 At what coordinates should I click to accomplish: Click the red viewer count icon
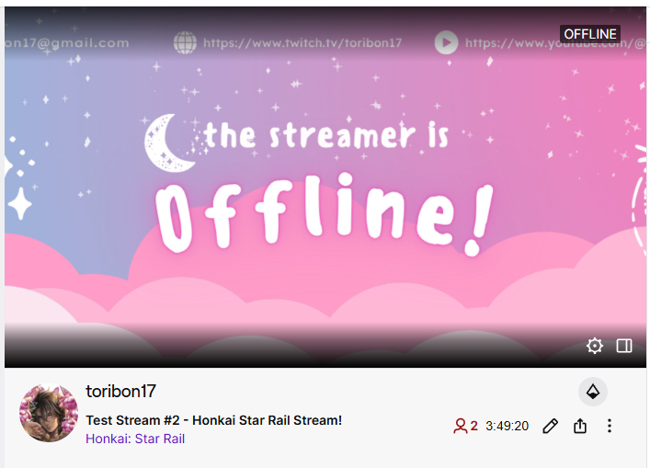click(460, 426)
